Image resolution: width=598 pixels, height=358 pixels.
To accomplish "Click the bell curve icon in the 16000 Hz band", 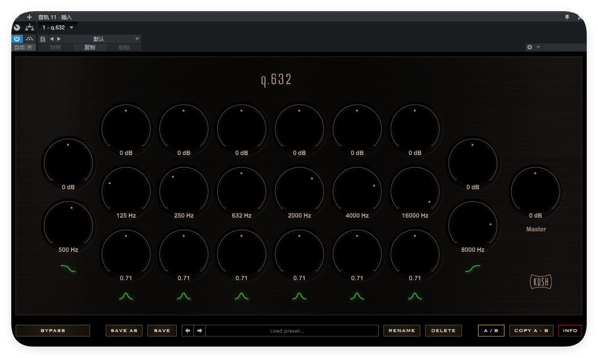I will coord(415,296).
